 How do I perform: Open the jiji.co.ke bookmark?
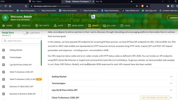(150, 11)
